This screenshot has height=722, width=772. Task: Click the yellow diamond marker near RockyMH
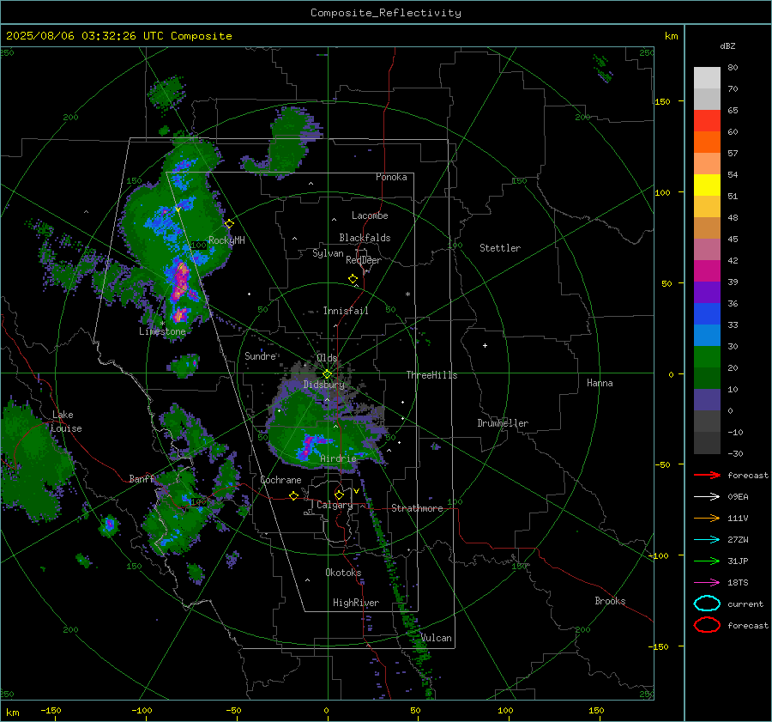coord(229,224)
